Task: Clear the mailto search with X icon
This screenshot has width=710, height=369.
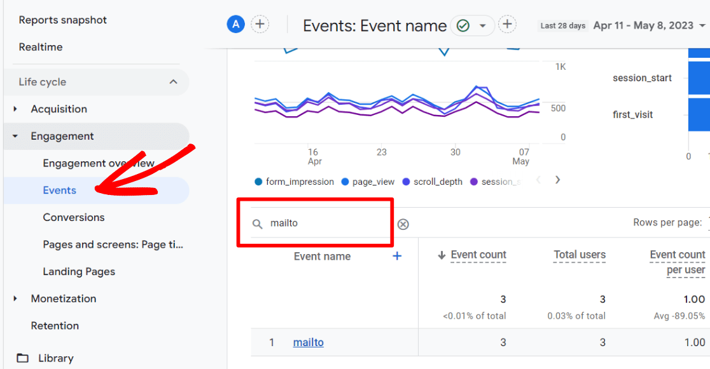Action: point(403,224)
